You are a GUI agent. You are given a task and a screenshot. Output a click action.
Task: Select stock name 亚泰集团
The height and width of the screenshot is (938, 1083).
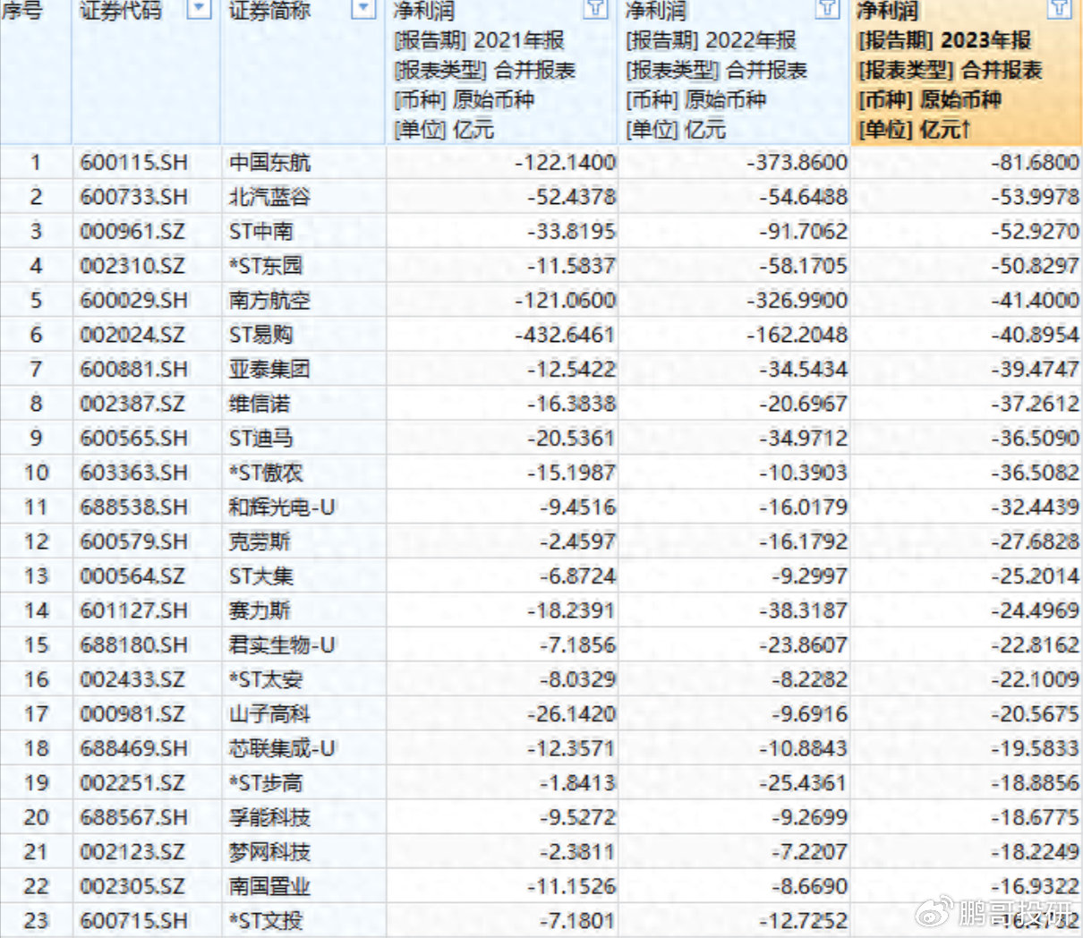click(269, 369)
